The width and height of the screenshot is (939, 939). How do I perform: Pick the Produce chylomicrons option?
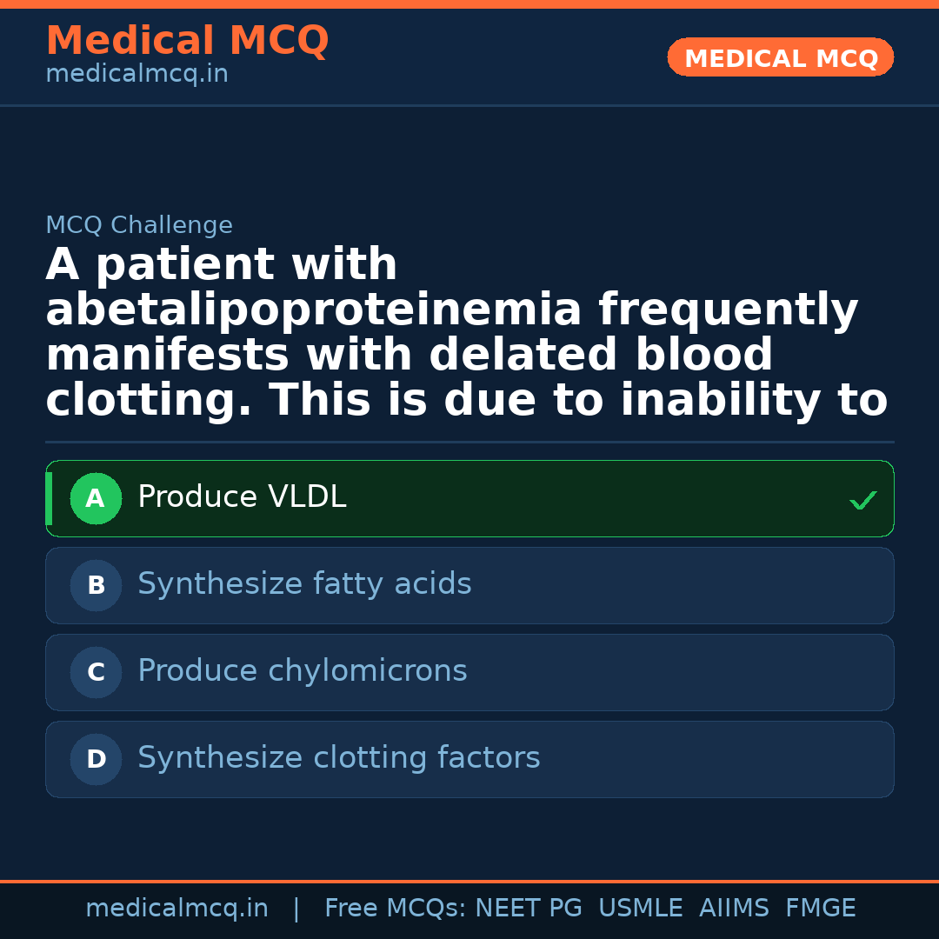302,671
